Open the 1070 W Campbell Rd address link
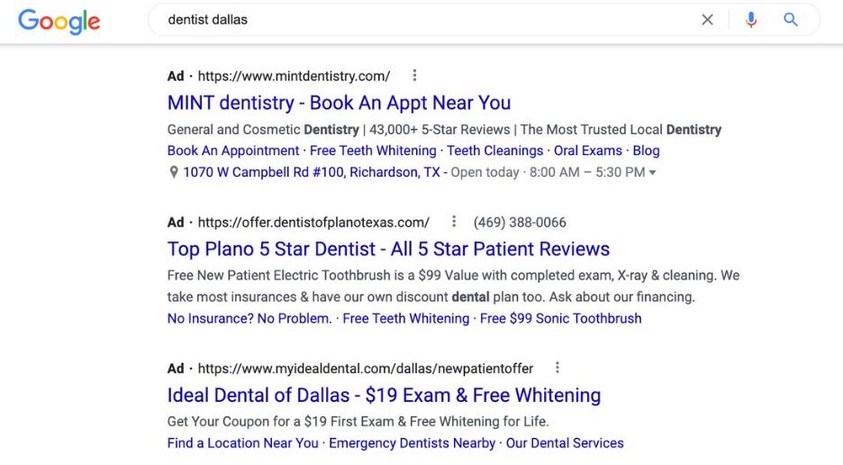843x465 pixels. tap(312, 172)
